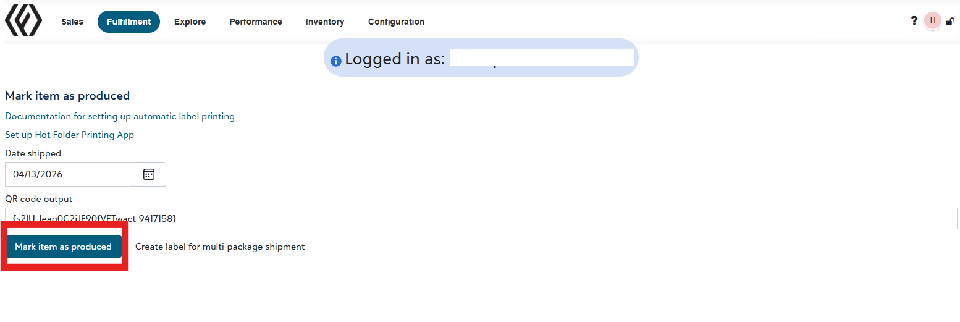This screenshot has width=960, height=322.
Task: Follow the Set up Hot Folder Printing App link
Action: pyautogui.click(x=69, y=135)
